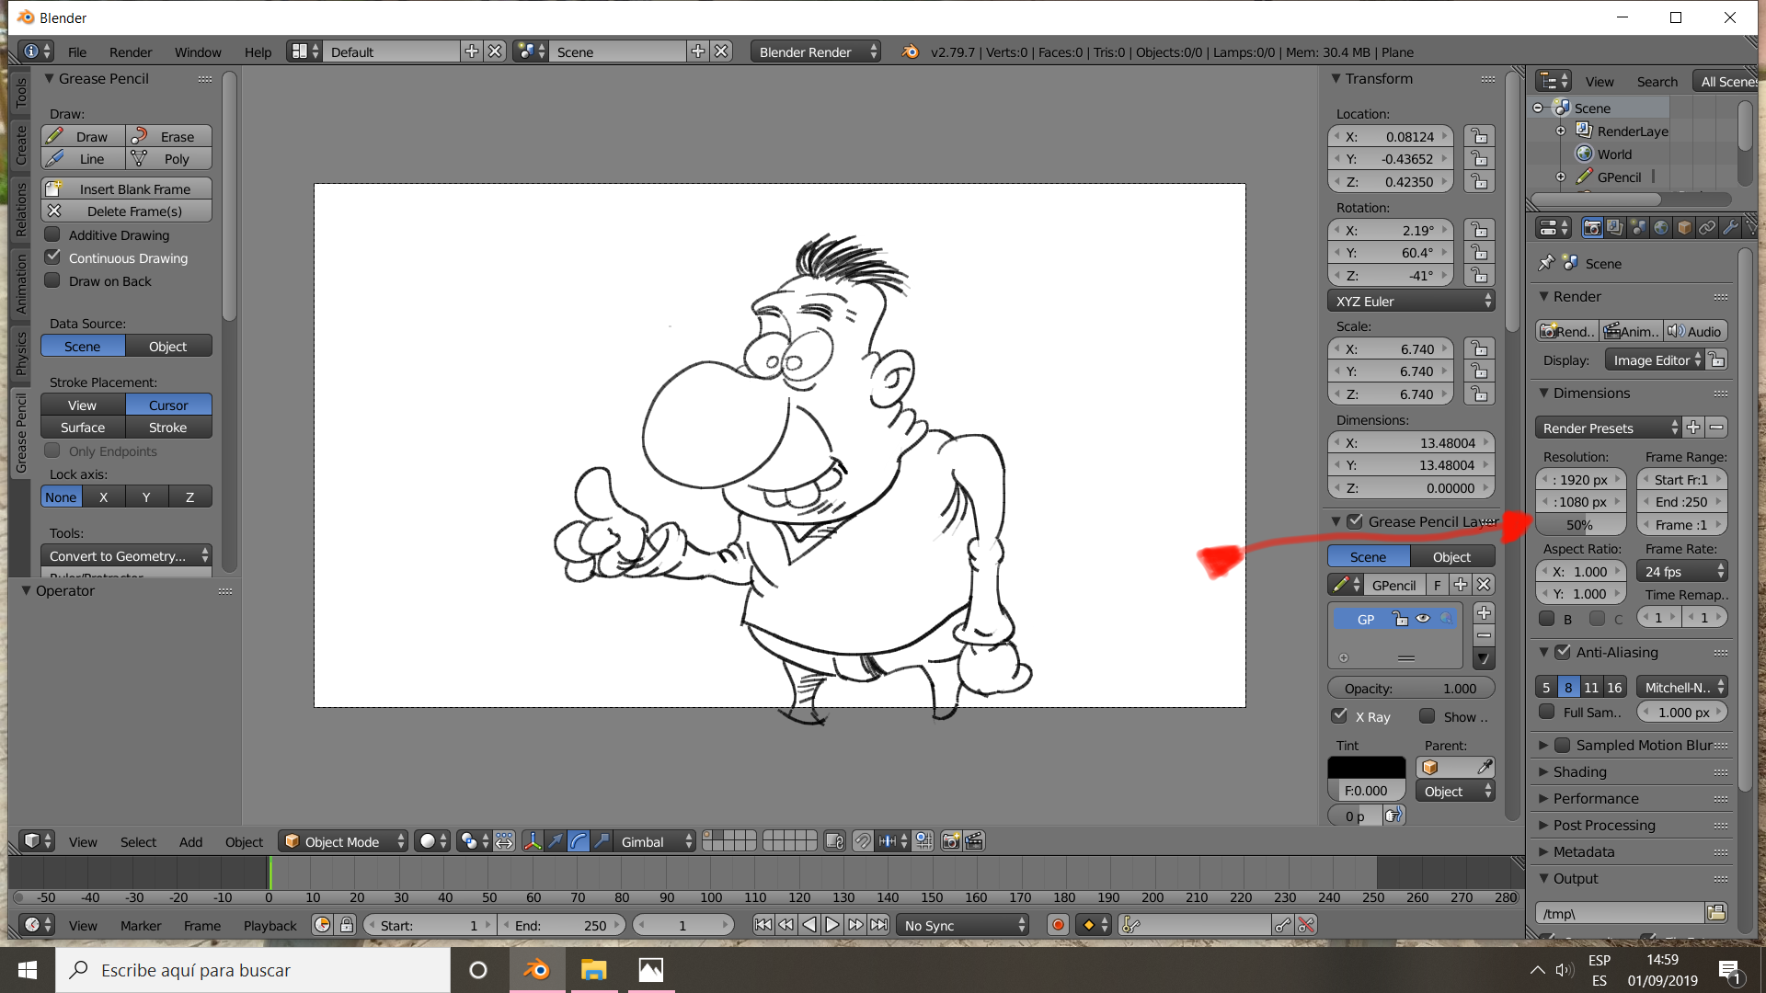1766x993 pixels.
Task: Select the Line grease pencil tool
Action: (83, 159)
